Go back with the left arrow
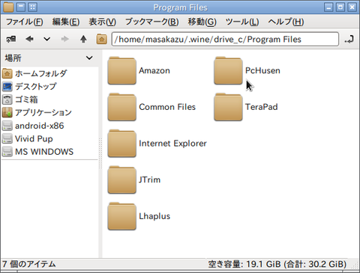The height and width of the screenshot is (273, 360). click(x=29, y=39)
